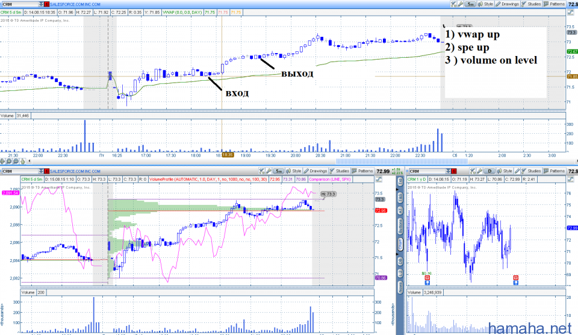Open the L2 side tab
The height and width of the screenshot is (335, 578).
point(400,274)
